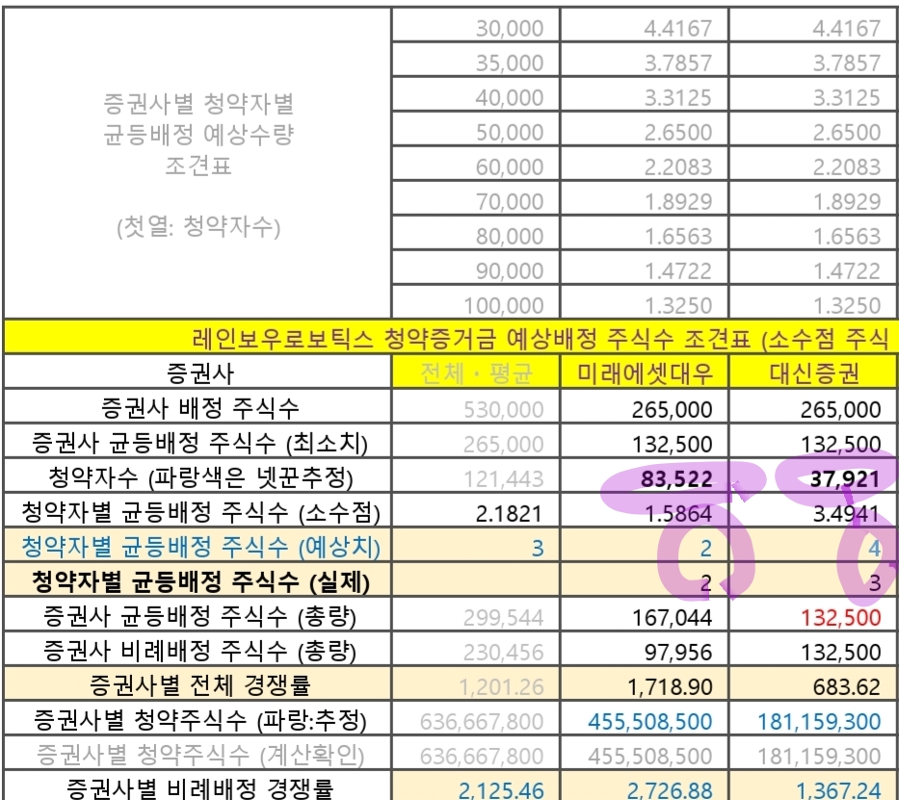Select the 30,000 subscriber count cell
899x800 pixels.
coord(475,25)
